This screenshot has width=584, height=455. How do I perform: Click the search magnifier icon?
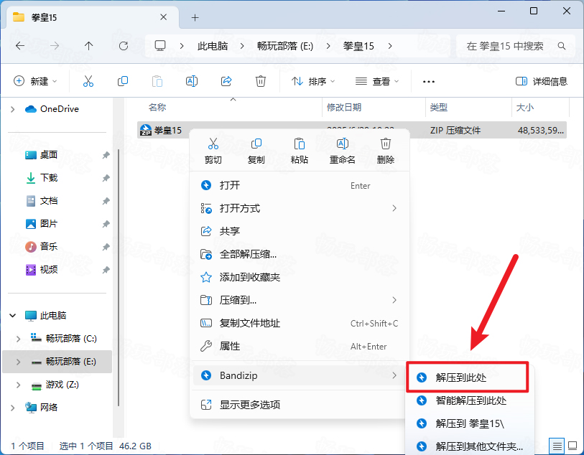(562, 46)
